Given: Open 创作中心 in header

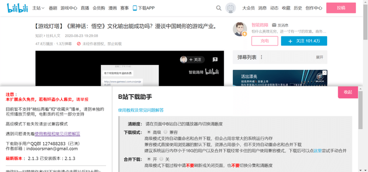Looking at the screenshot, I should click(x=314, y=8).
